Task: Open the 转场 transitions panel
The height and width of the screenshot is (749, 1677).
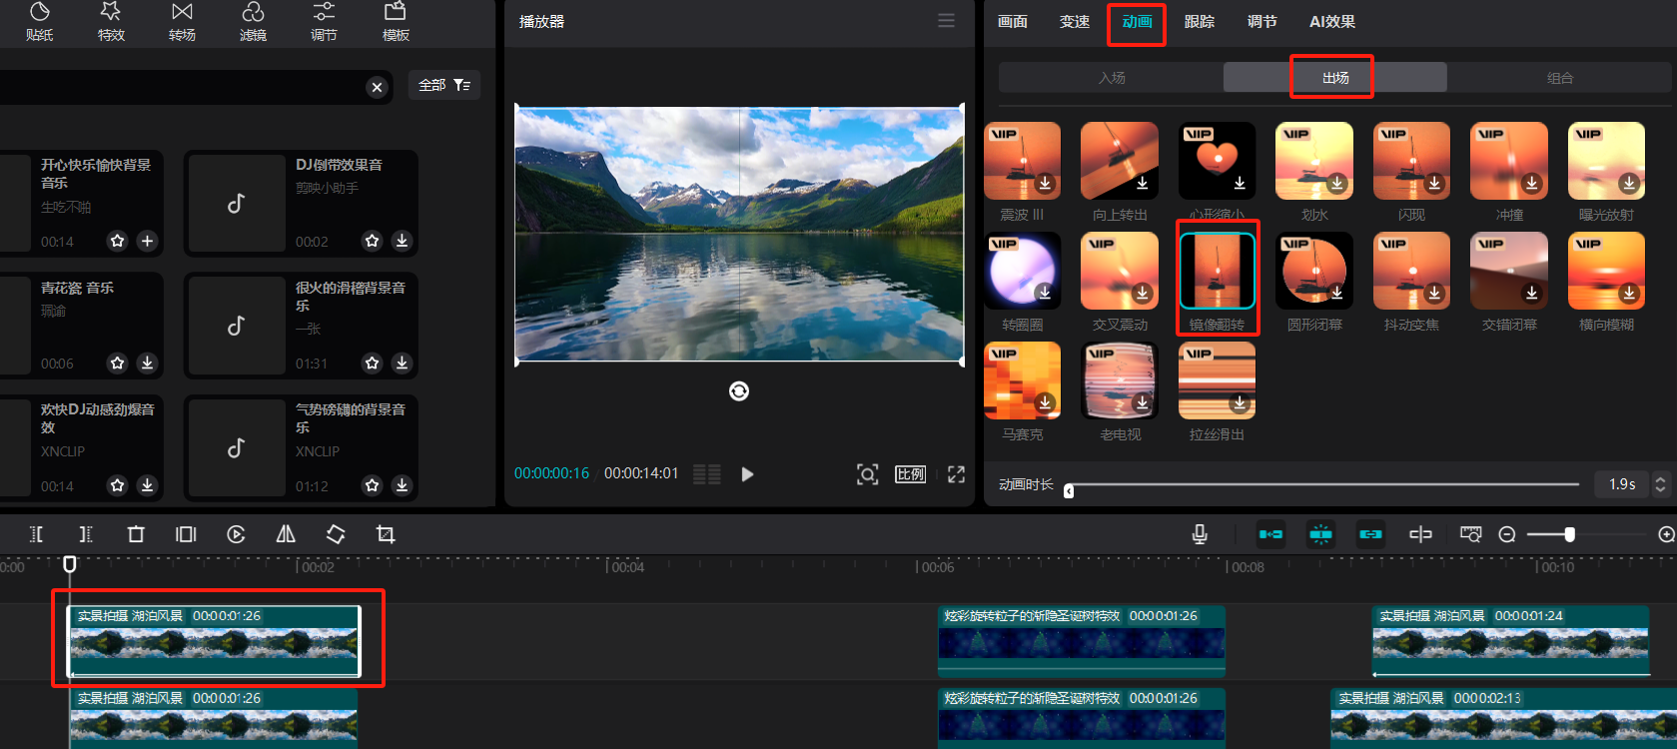Action: [182, 22]
